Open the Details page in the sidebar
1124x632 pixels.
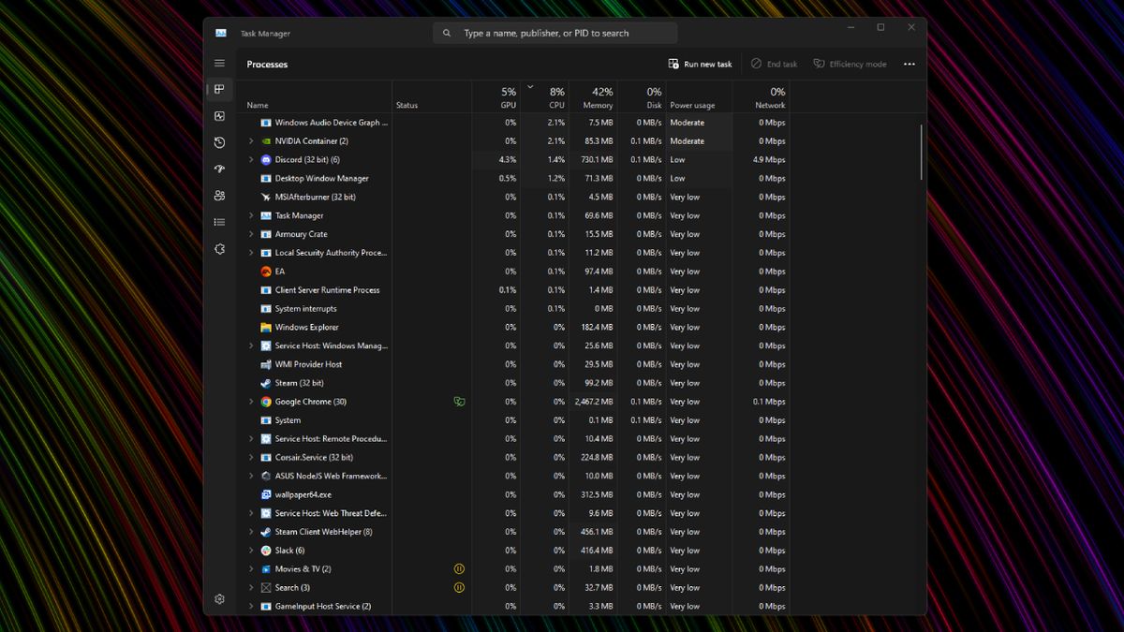coord(219,221)
